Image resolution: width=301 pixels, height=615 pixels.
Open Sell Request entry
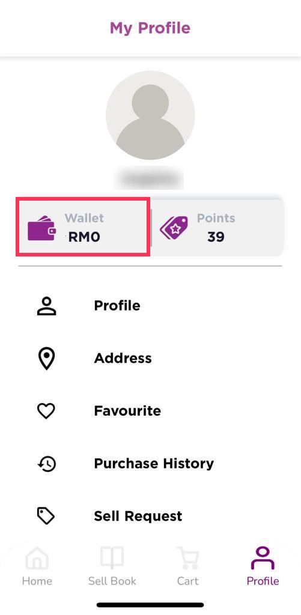click(150, 516)
